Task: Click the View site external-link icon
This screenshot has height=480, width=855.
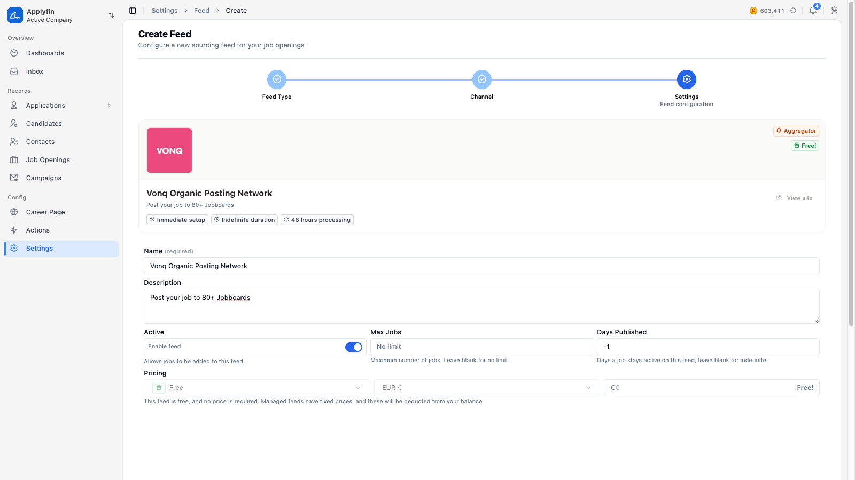Action: (779, 198)
